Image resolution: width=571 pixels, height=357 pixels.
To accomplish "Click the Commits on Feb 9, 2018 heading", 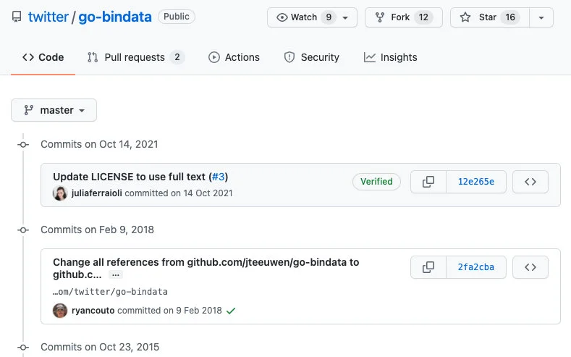I will [x=97, y=230].
